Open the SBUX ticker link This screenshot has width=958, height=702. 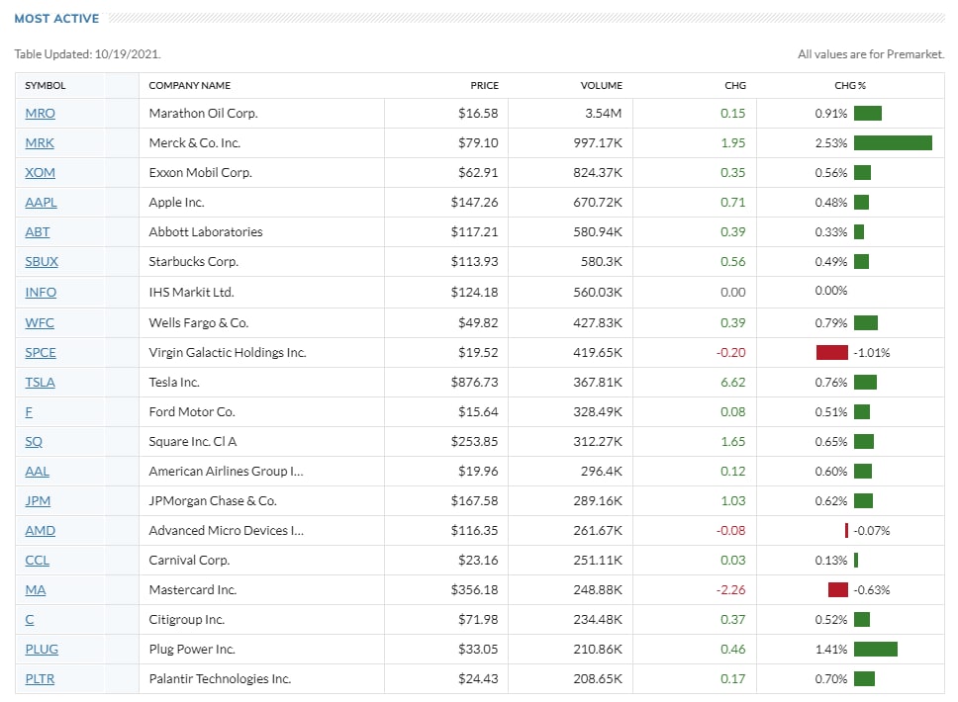click(x=42, y=262)
